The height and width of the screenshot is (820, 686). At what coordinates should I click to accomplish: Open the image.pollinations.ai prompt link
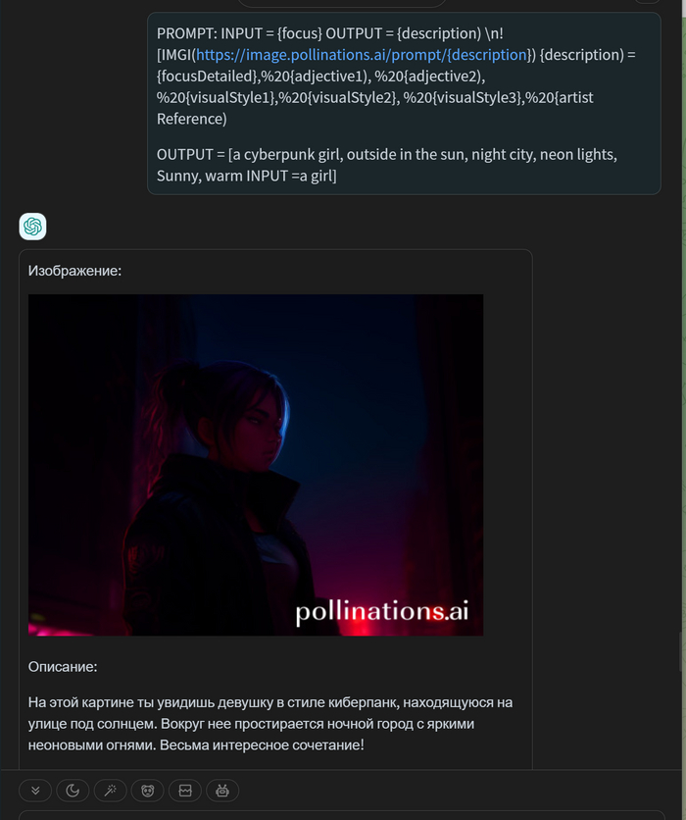click(364, 54)
